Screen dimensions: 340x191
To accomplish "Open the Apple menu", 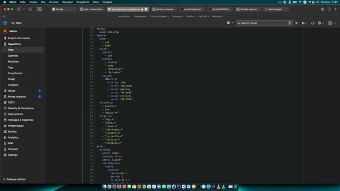I will pos(5,2).
